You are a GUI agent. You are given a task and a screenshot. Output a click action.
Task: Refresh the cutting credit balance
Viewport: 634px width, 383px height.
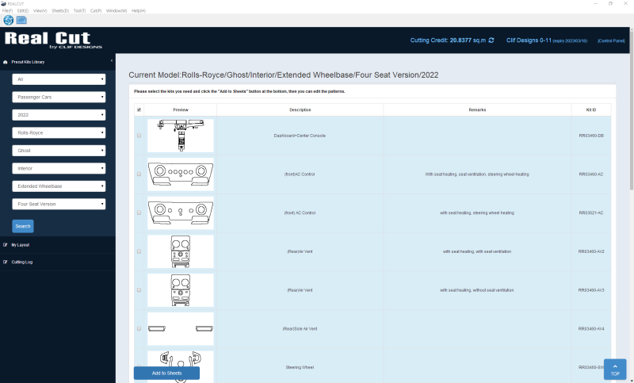click(491, 40)
